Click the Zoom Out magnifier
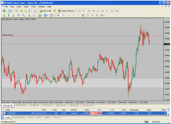Image resolution: width=171 pixels, height=124 pixels. point(24,15)
